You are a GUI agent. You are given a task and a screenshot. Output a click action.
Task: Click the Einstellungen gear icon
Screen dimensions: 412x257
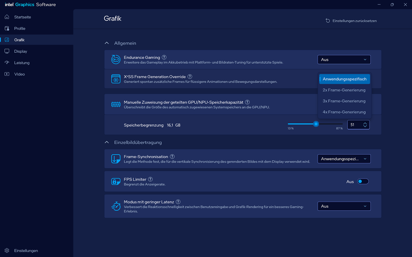point(7,251)
